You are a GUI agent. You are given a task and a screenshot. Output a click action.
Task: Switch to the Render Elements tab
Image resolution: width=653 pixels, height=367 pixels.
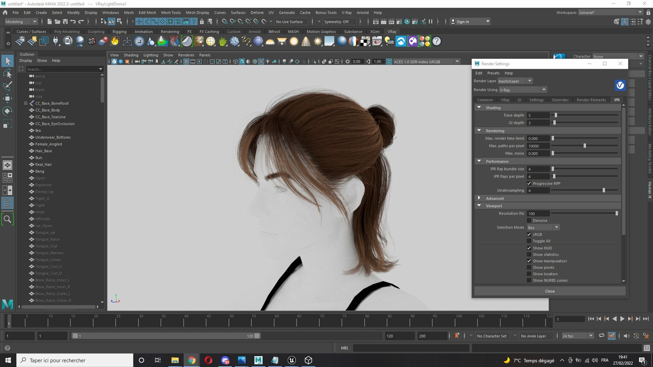click(x=591, y=100)
